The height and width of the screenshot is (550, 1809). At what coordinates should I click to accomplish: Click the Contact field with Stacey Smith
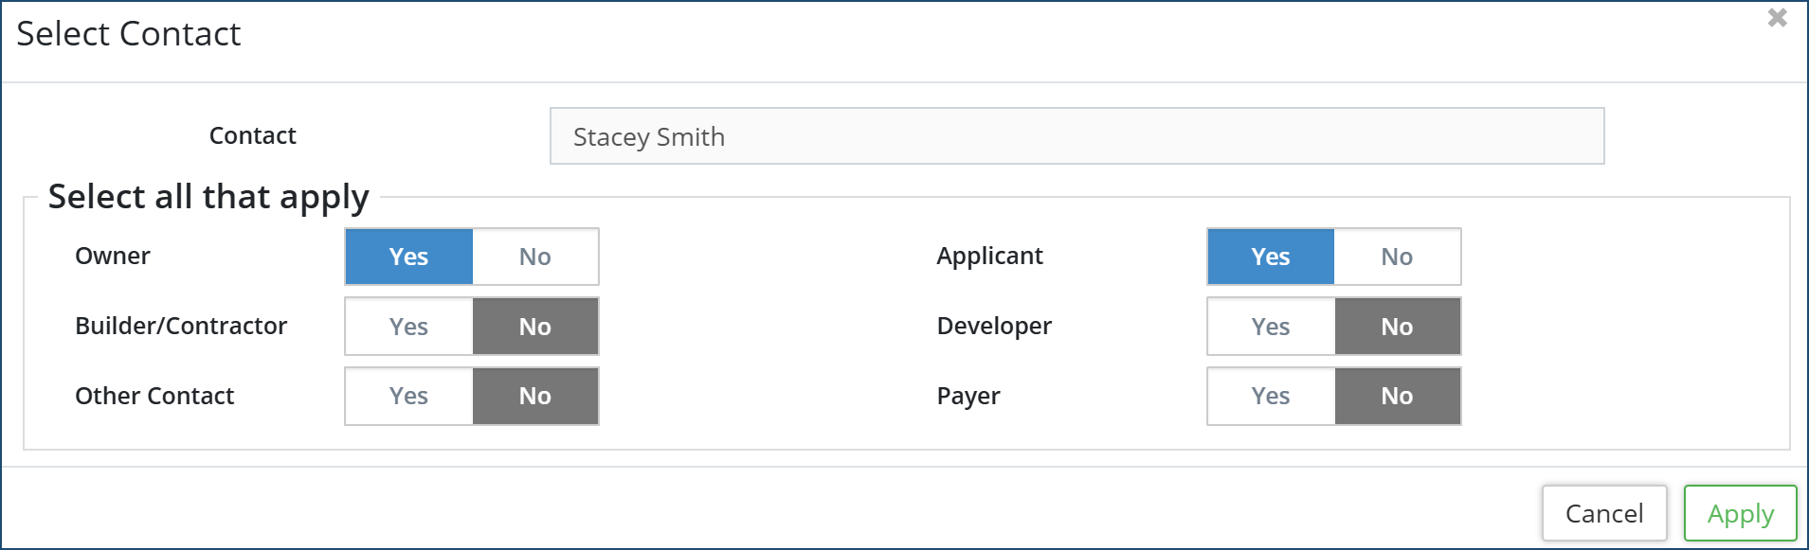tap(1076, 136)
